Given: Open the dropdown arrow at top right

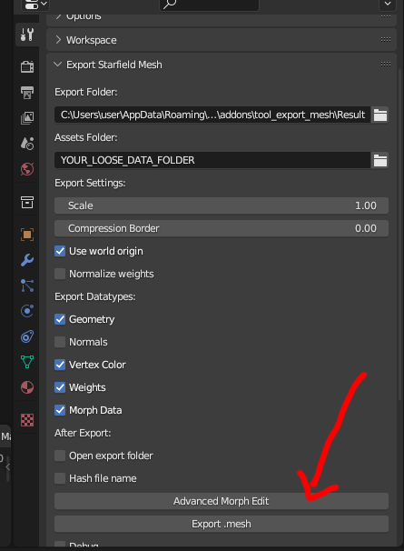Looking at the screenshot, I should click(388, 4).
